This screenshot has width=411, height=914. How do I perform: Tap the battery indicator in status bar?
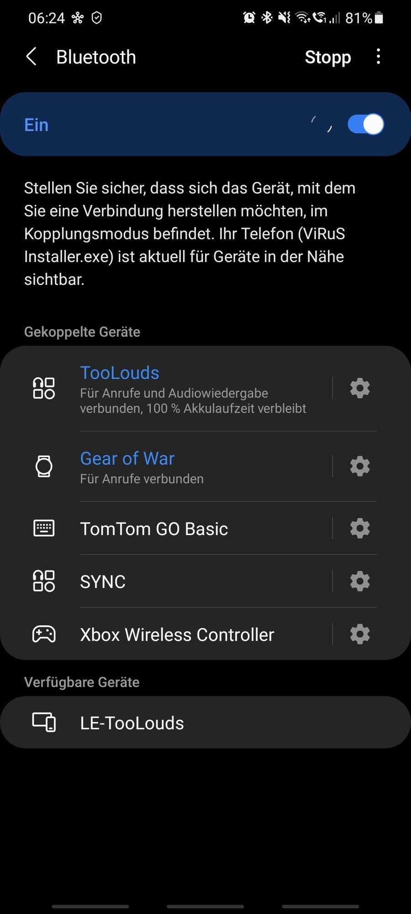[379, 18]
